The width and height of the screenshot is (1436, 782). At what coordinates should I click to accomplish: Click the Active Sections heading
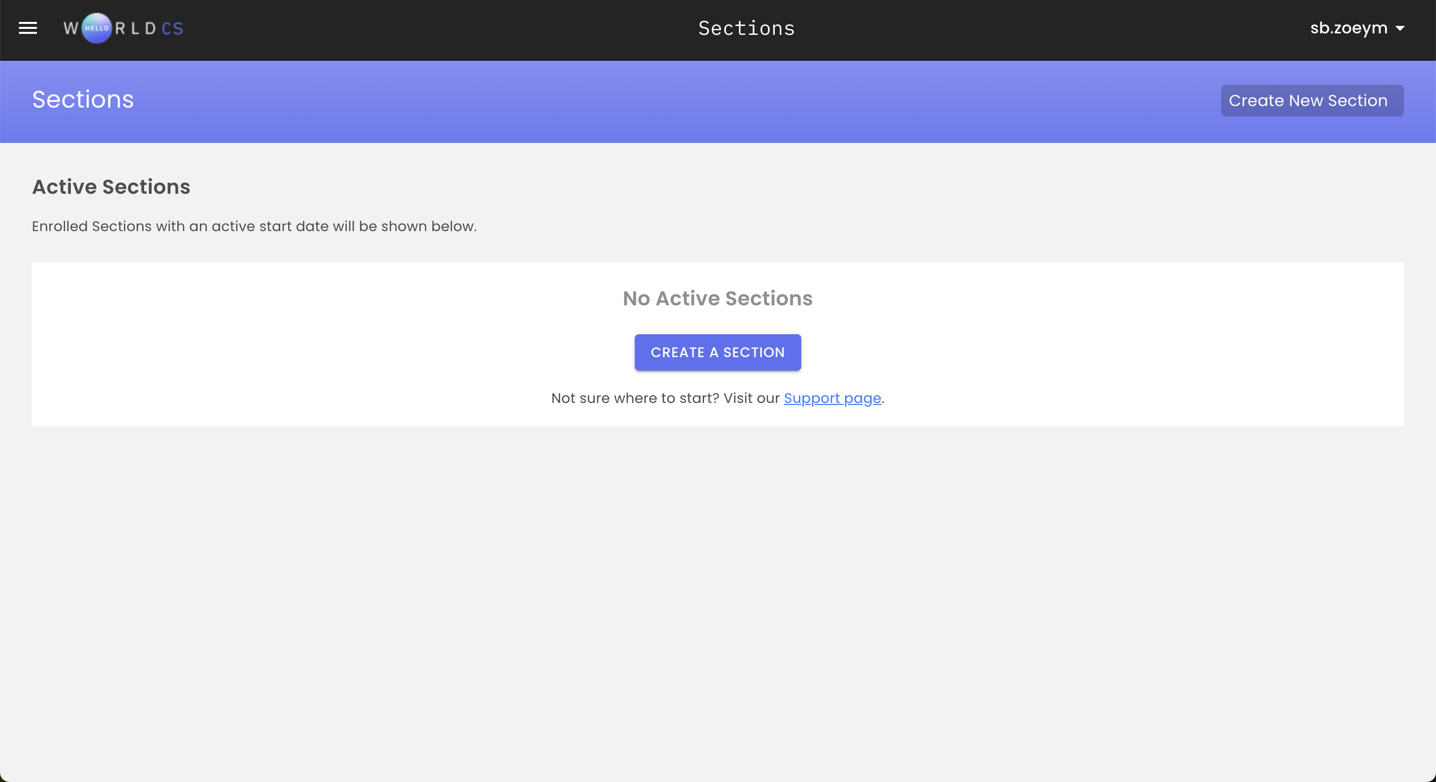(x=111, y=187)
